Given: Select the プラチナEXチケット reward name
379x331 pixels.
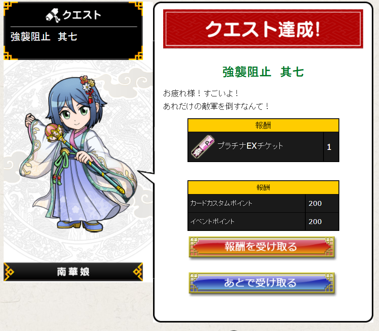Looking at the screenshot, I should click(250, 146).
